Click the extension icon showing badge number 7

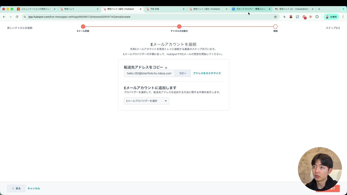(x=304, y=17)
